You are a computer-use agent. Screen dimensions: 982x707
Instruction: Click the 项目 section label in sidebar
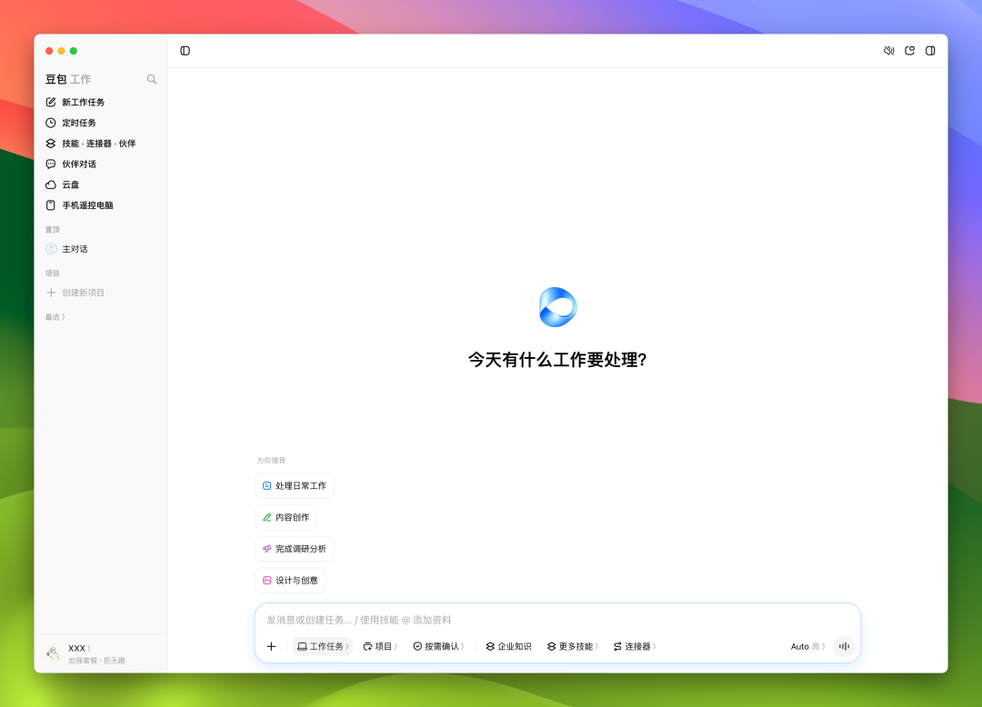point(53,274)
